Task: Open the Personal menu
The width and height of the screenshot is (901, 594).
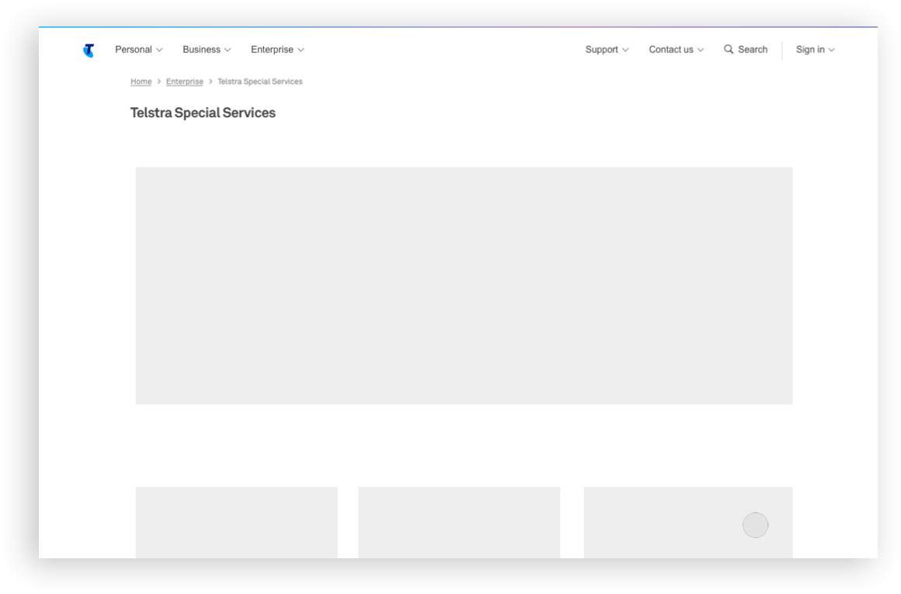Action: (x=138, y=50)
